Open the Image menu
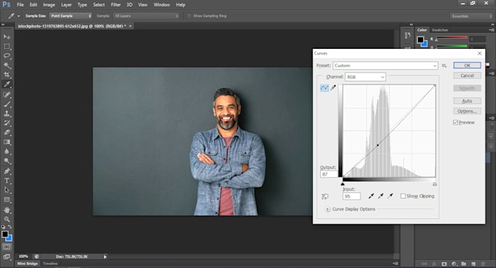This screenshot has width=496, height=268. pyautogui.click(x=49, y=5)
